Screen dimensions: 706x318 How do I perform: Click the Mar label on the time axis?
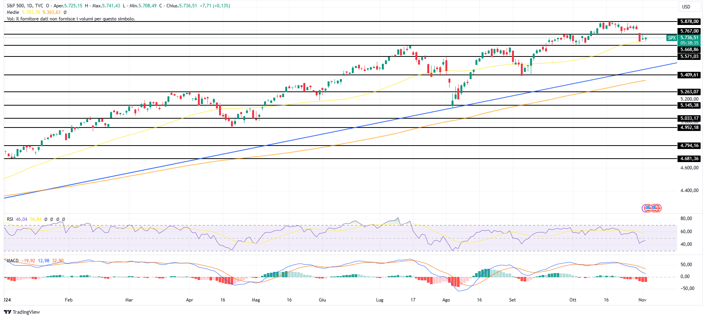pos(129,300)
